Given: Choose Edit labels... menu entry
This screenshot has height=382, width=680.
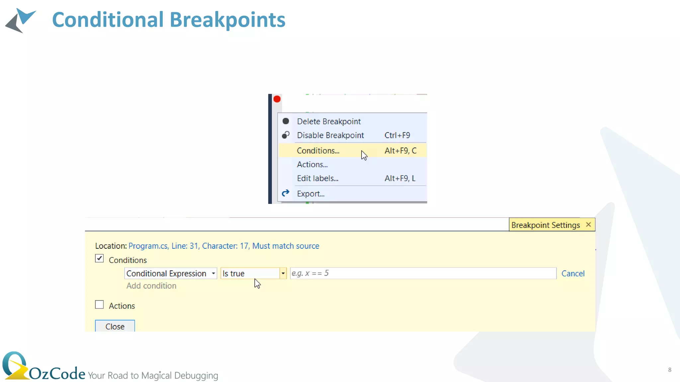Looking at the screenshot, I should point(353,178).
